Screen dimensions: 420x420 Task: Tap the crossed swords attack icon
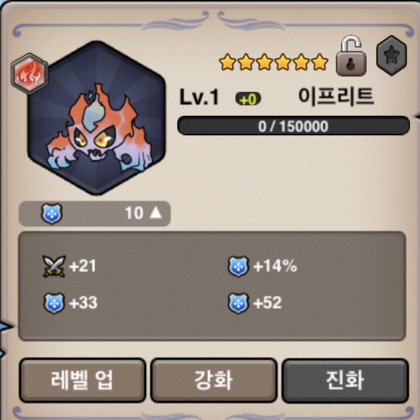pos(54,266)
